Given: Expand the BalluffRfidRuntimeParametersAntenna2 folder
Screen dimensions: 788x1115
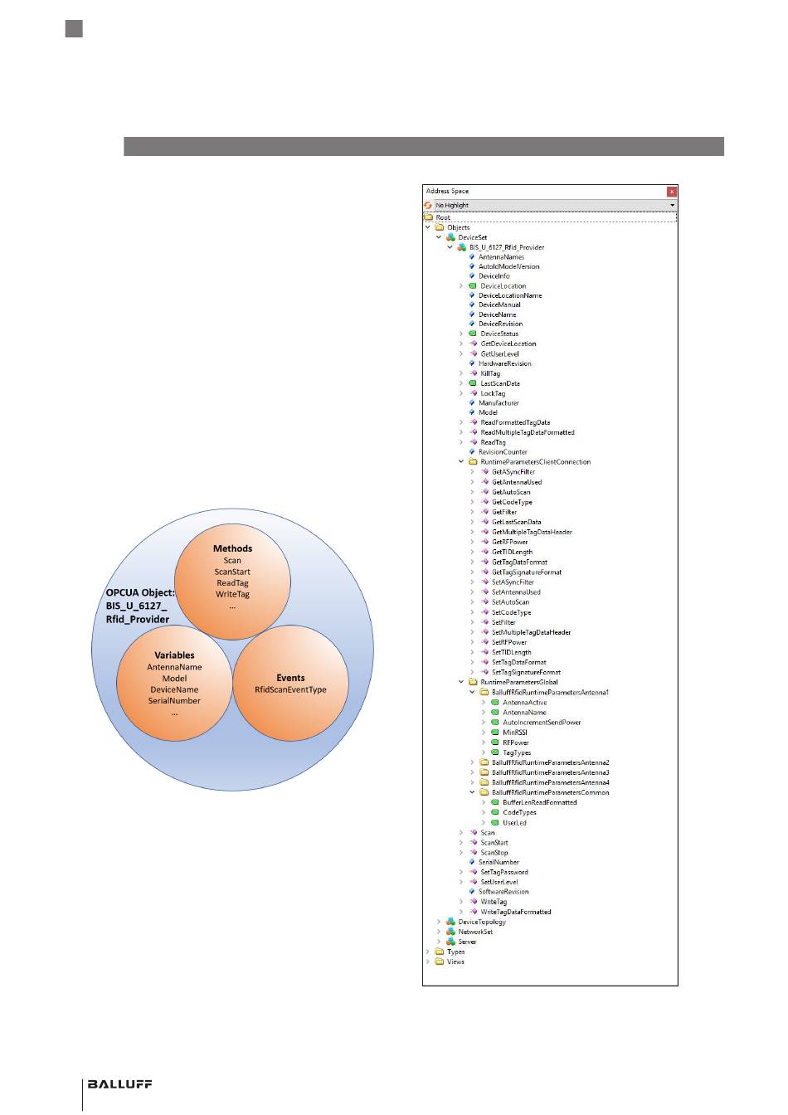Looking at the screenshot, I should (473, 762).
